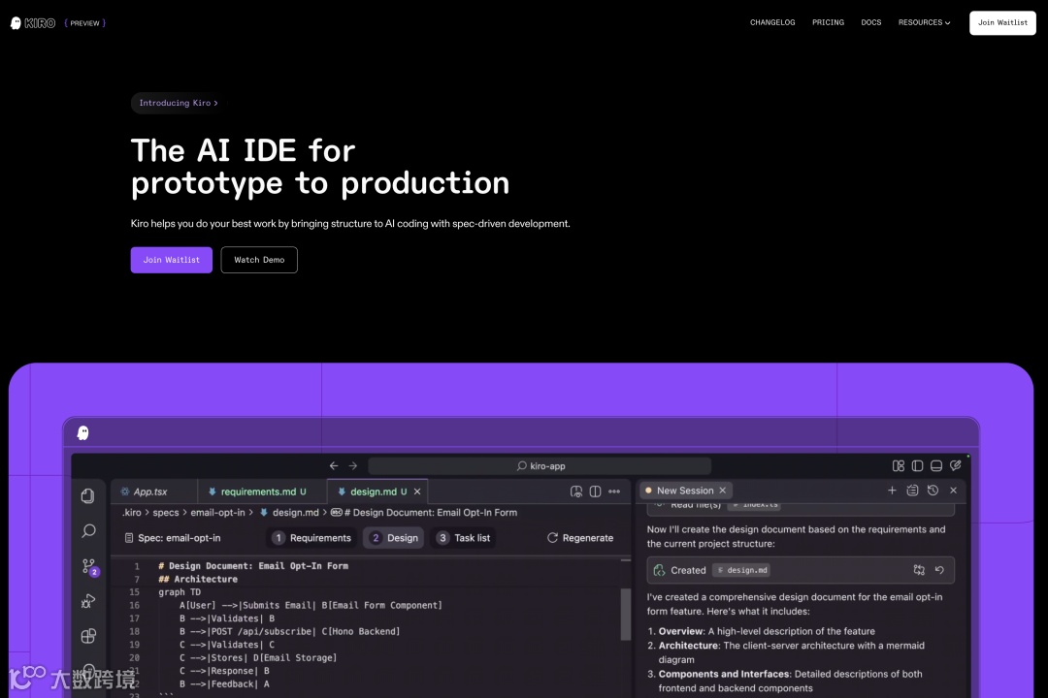This screenshot has height=698, width=1048.
Task: Click the Spec: email-opt-in label
Action: [173, 538]
